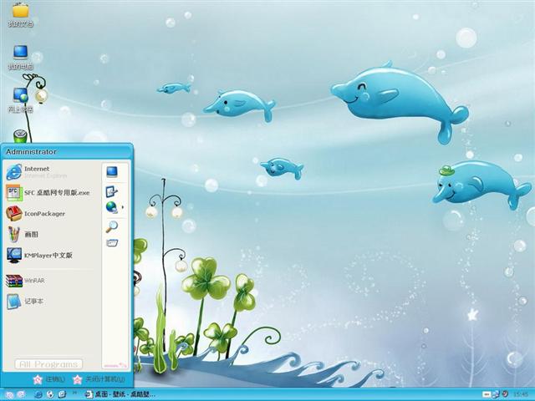Click the second quick launch icon after IE

click(50, 394)
